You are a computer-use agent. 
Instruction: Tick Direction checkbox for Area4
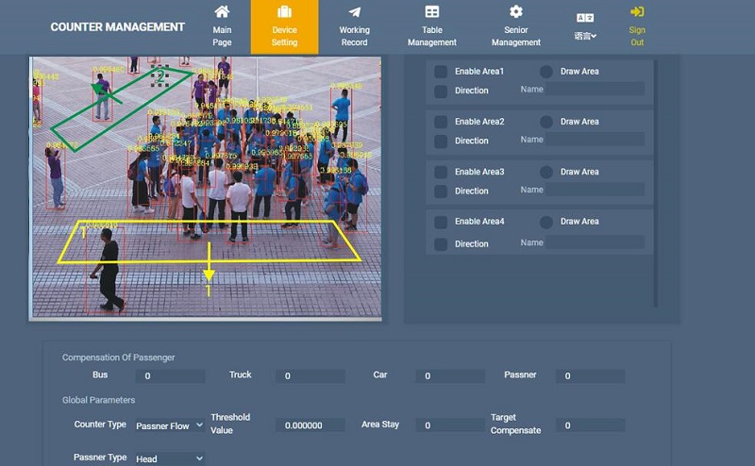click(441, 244)
